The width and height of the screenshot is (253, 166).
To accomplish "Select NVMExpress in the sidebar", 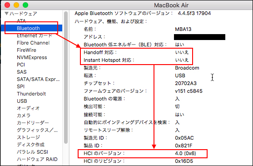I will 32,57.
